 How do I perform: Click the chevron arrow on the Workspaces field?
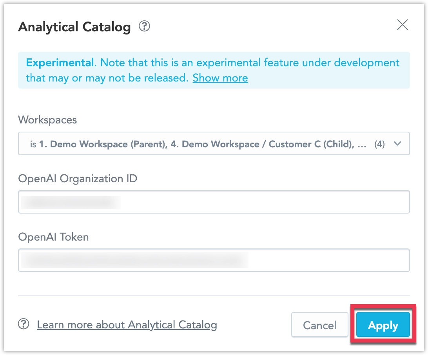[397, 143]
